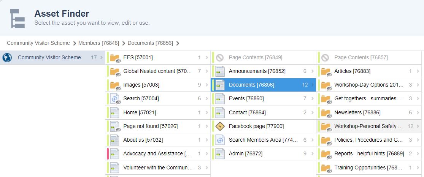Expand the Images [57003] children arrow
424x177 pixels.
(x=207, y=85)
